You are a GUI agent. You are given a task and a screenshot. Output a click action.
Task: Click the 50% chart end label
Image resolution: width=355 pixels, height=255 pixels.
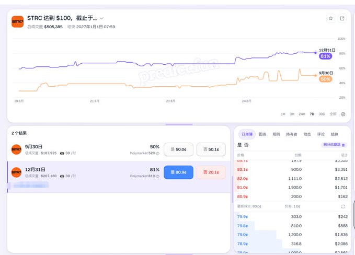[x=325, y=79]
